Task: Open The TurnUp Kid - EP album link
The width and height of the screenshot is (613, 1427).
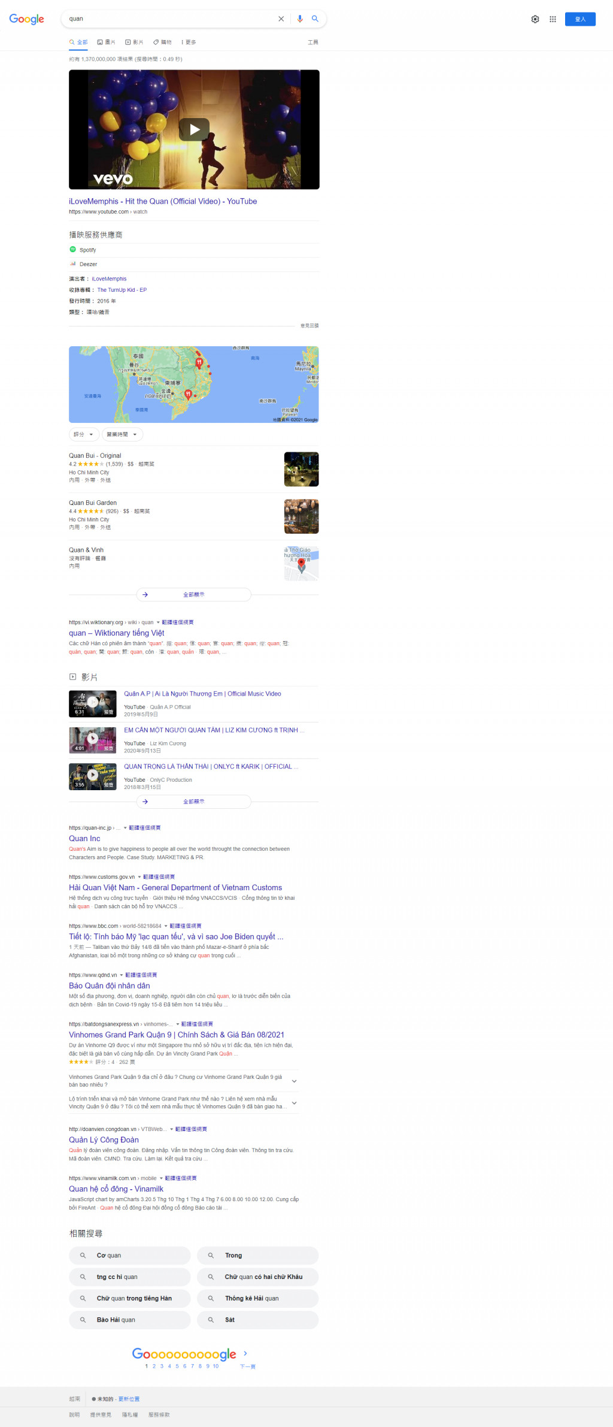Action: point(122,290)
